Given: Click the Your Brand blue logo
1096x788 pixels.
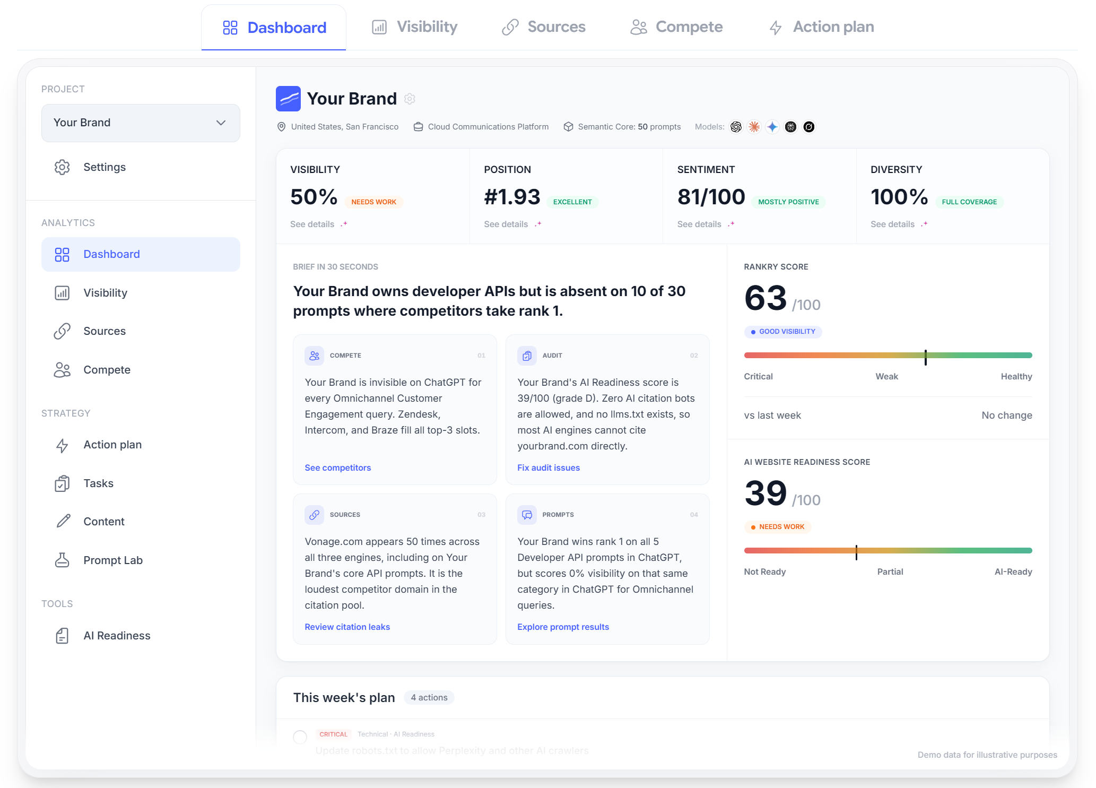Looking at the screenshot, I should coord(288,99).
